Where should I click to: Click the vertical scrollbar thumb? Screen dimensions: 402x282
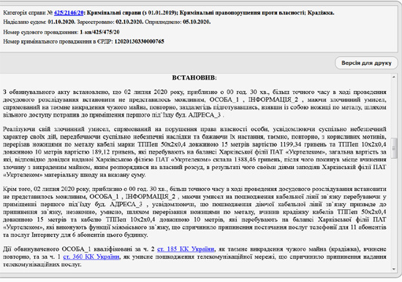(x=394, y=148)
